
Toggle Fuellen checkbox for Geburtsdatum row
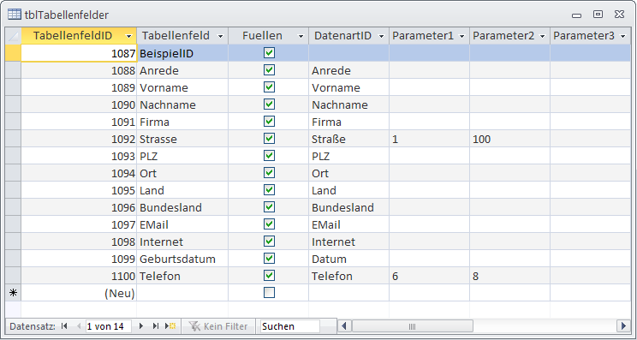[x=269, y=258]
